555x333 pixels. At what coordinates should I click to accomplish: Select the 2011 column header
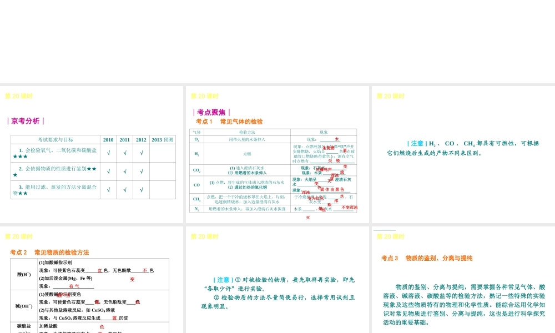[124, 139]
